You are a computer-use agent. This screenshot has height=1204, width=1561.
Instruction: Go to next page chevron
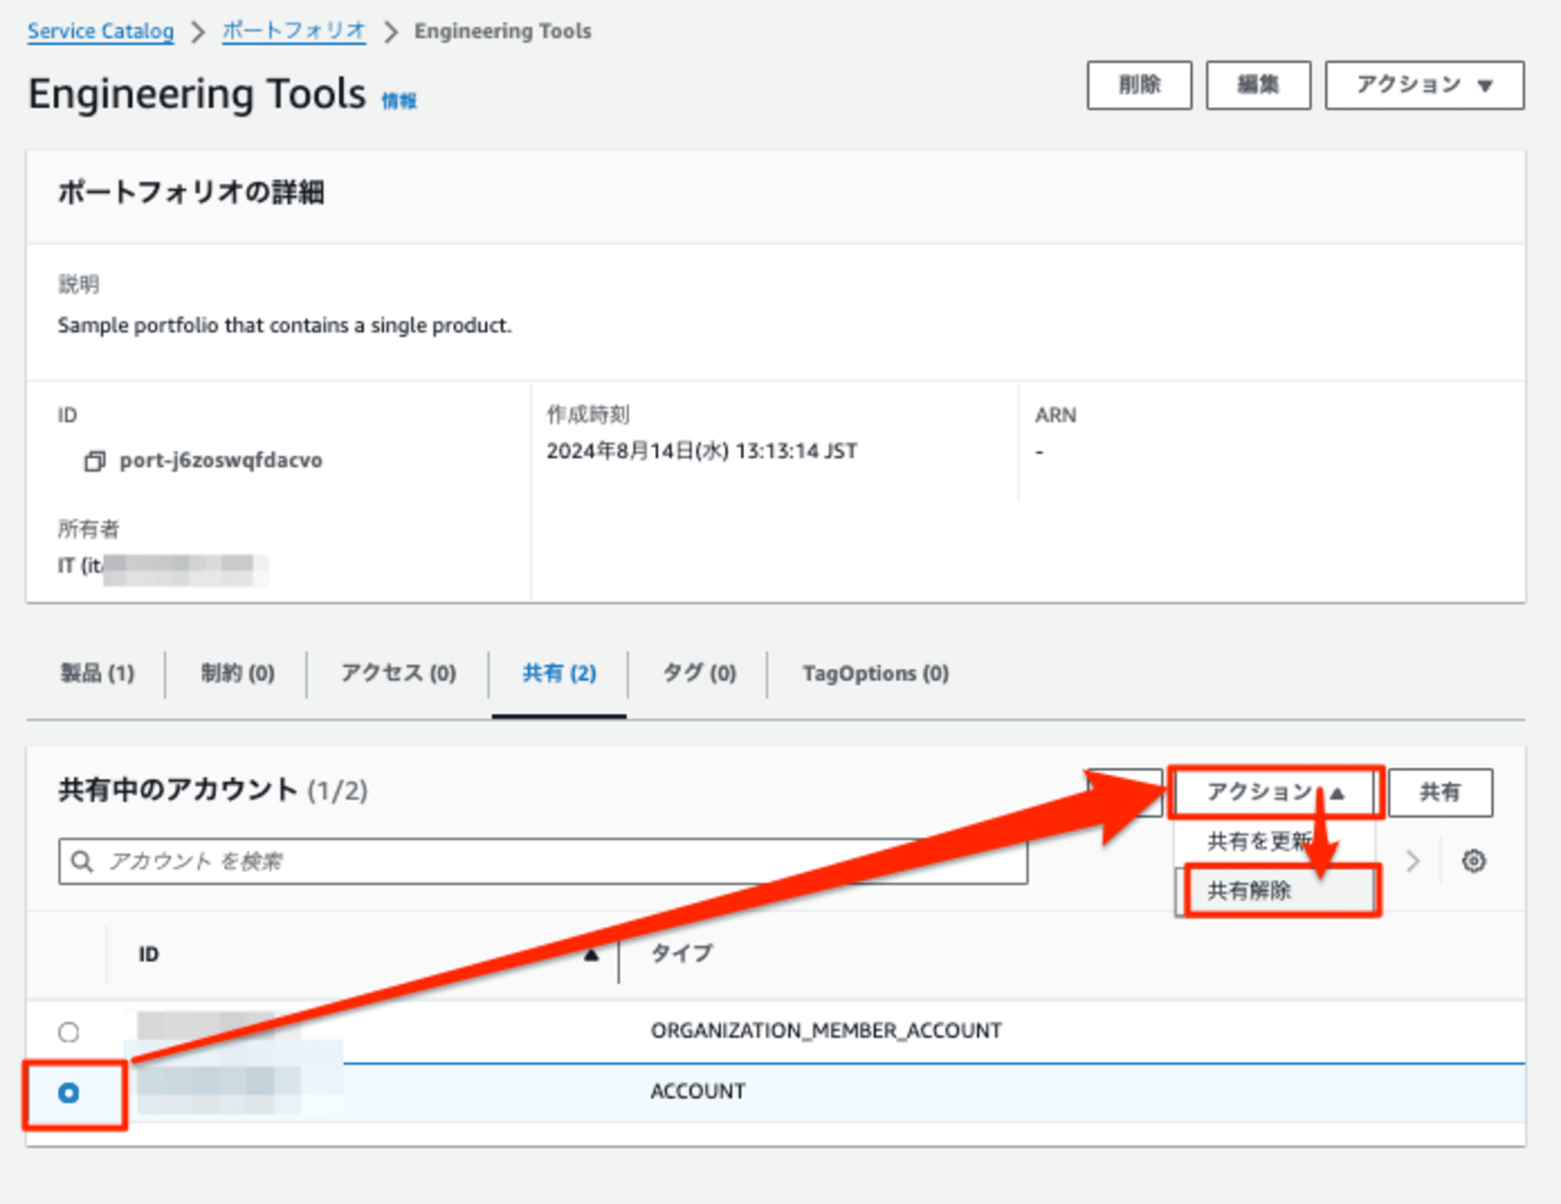click(x=1412, y=860)
